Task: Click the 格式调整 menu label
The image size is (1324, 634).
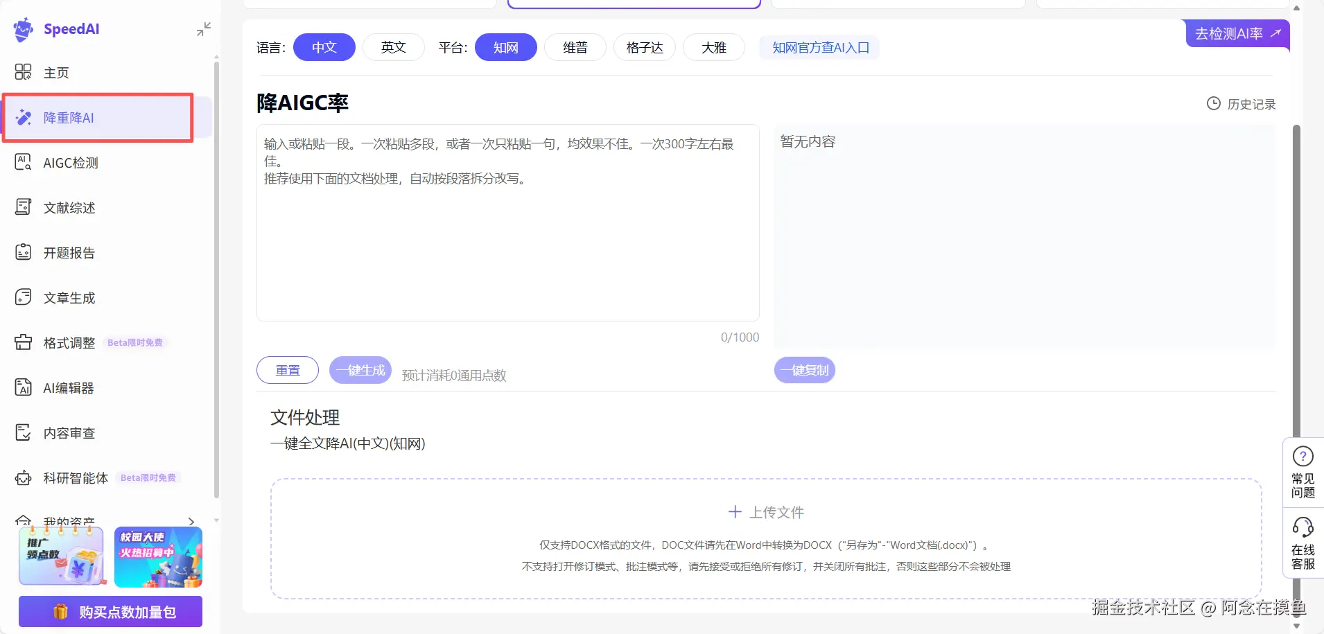Action: click(69, 343)
